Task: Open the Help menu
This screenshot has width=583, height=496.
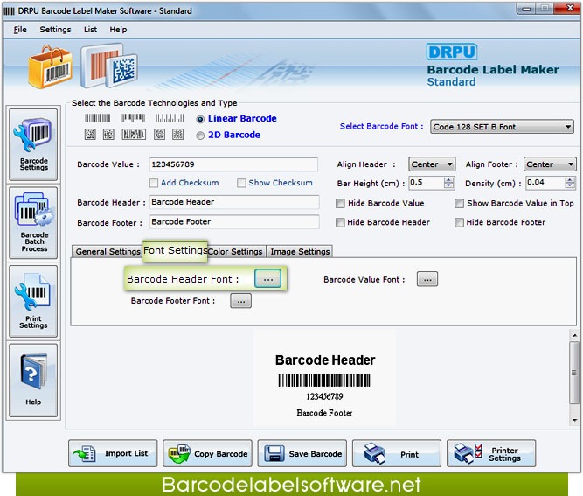Action: 118,30
